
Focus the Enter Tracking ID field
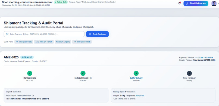44,34
